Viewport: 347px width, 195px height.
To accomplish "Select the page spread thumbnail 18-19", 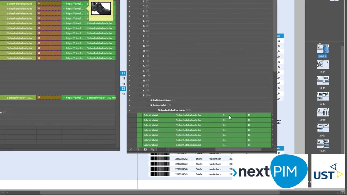I will [x=323, y=112].
